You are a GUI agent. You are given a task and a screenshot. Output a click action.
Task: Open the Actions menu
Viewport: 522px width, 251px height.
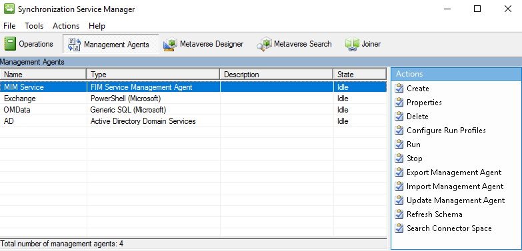[x=66, y=26]
